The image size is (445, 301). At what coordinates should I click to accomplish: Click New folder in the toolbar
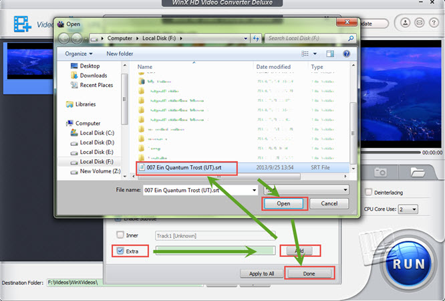click(x=120, y=54)
